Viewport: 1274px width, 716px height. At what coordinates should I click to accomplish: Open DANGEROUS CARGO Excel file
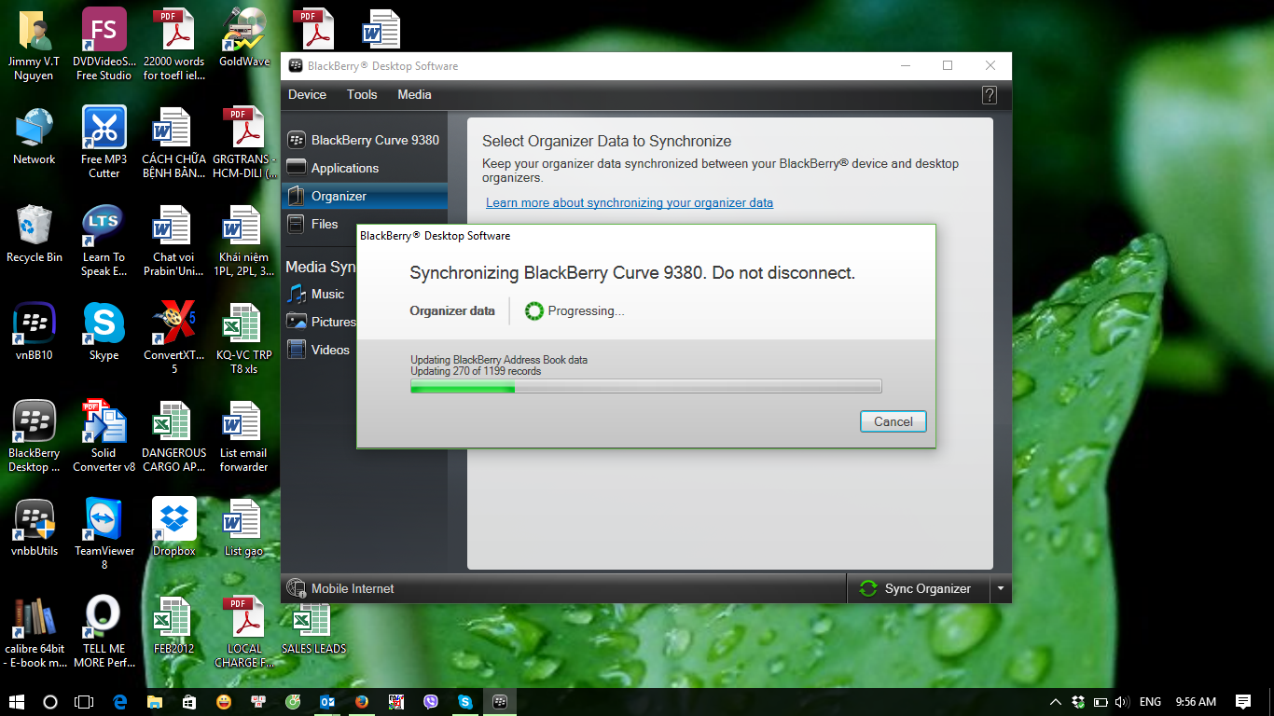pos(174,435)
